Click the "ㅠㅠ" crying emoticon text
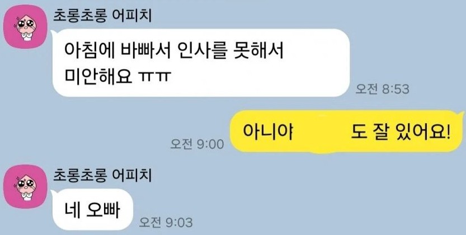Image resolution: width=466 pixels, height=235 pixels. coord(155,77)
